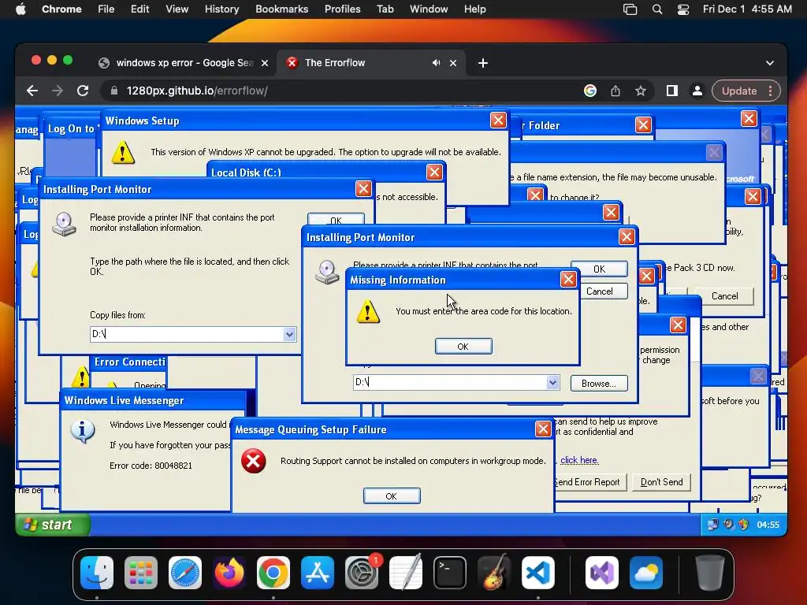Select The Errorflow tab

point(370,63)
